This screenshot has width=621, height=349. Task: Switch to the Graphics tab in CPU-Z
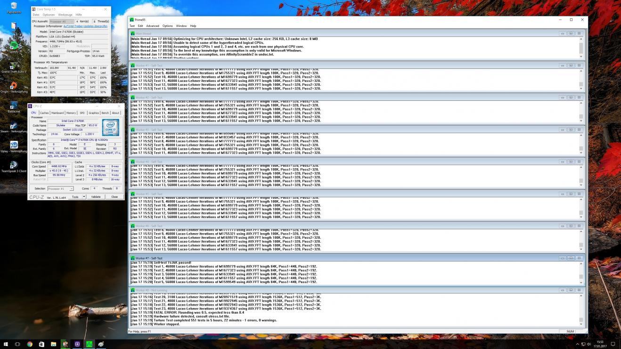(94, 113)
